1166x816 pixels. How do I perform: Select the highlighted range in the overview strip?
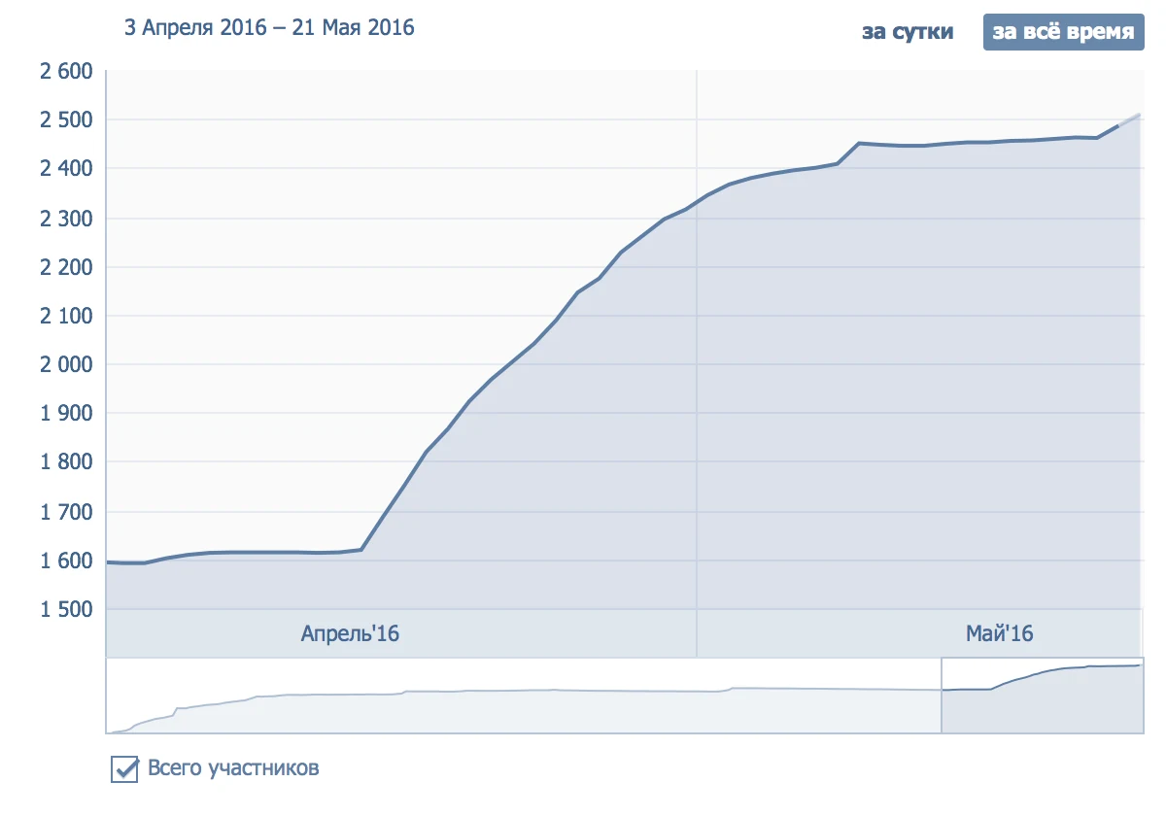1042,696
